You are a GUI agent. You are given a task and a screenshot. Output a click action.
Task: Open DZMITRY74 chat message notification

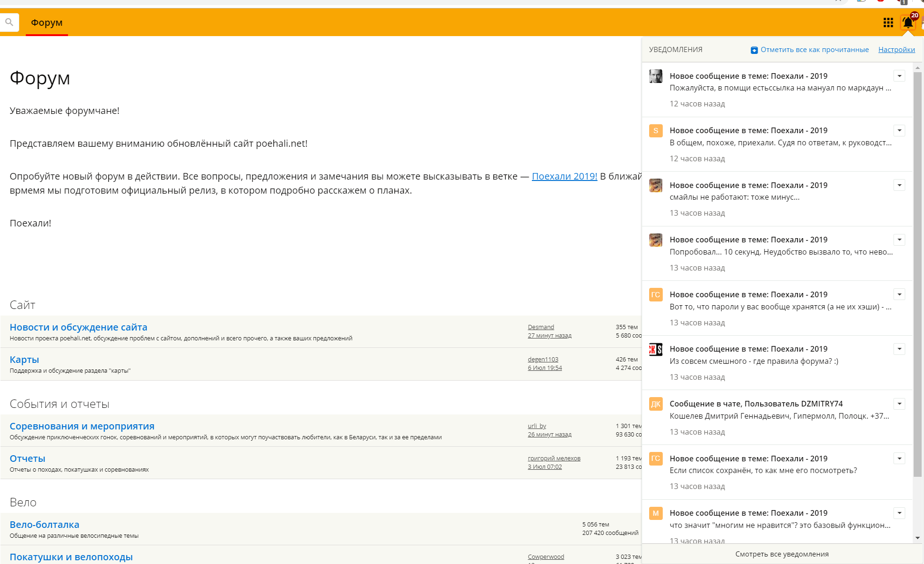[777, 417]
